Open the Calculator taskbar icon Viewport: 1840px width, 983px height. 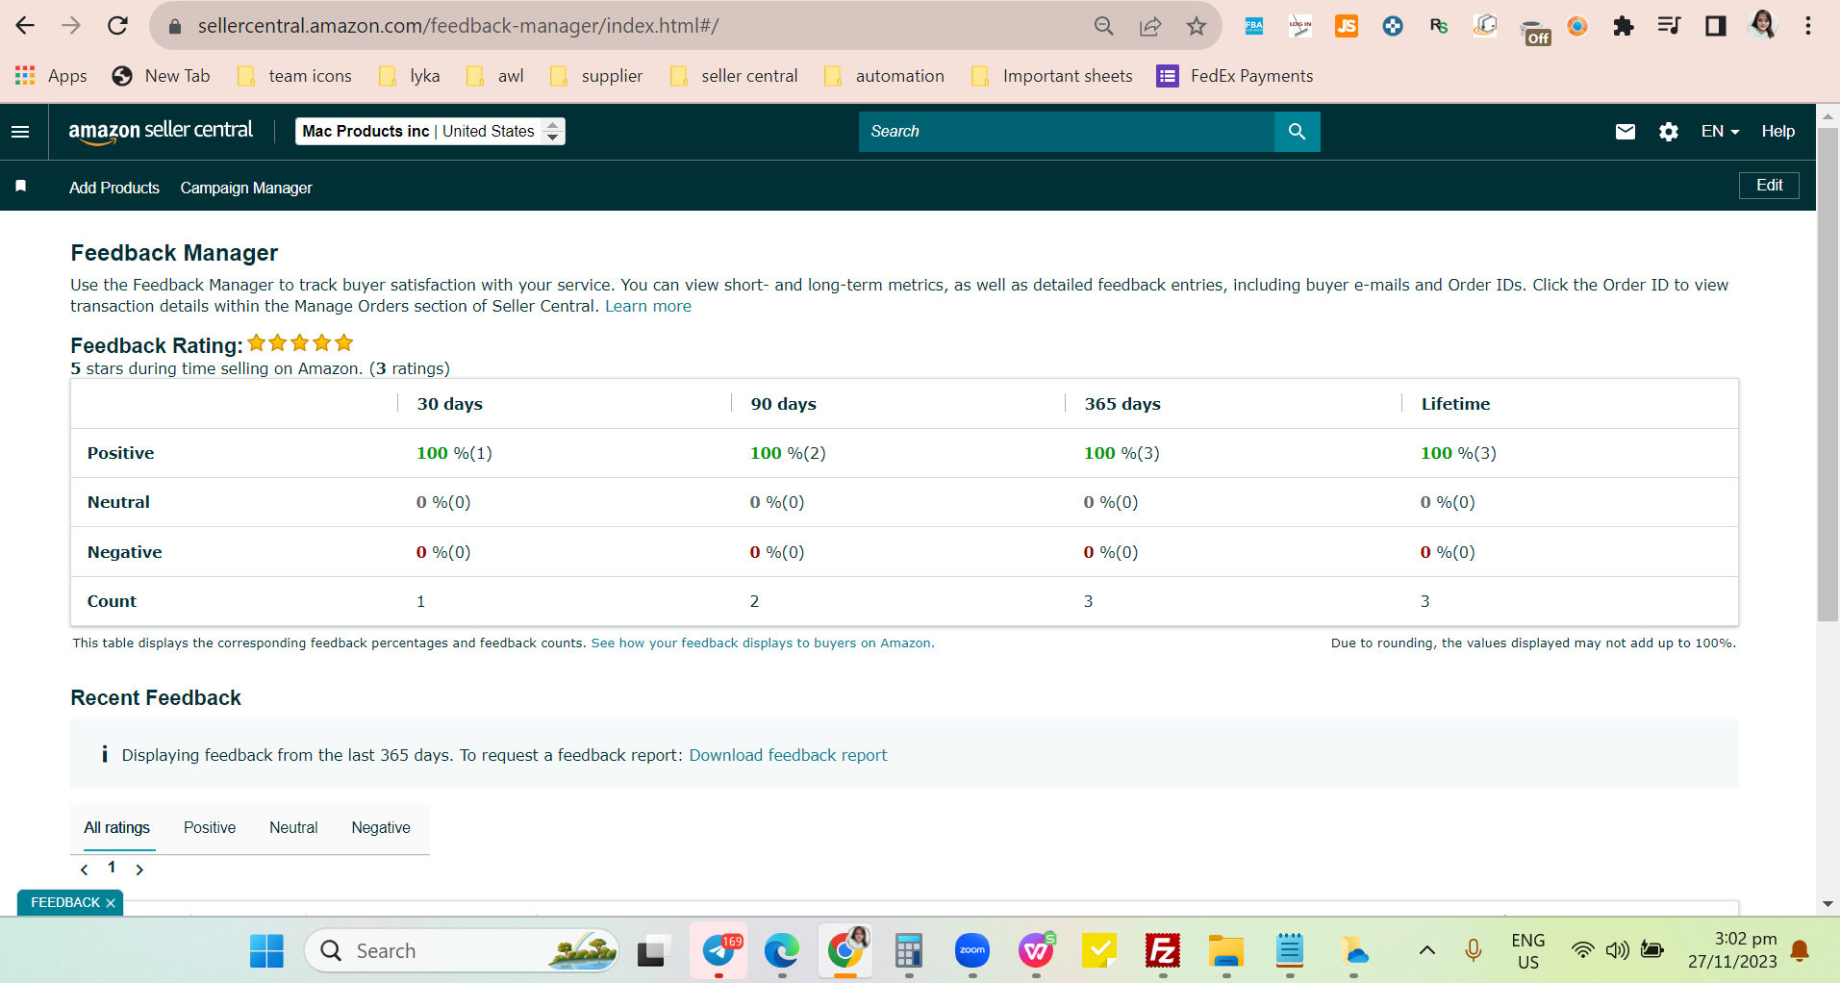tap(909, 951)
